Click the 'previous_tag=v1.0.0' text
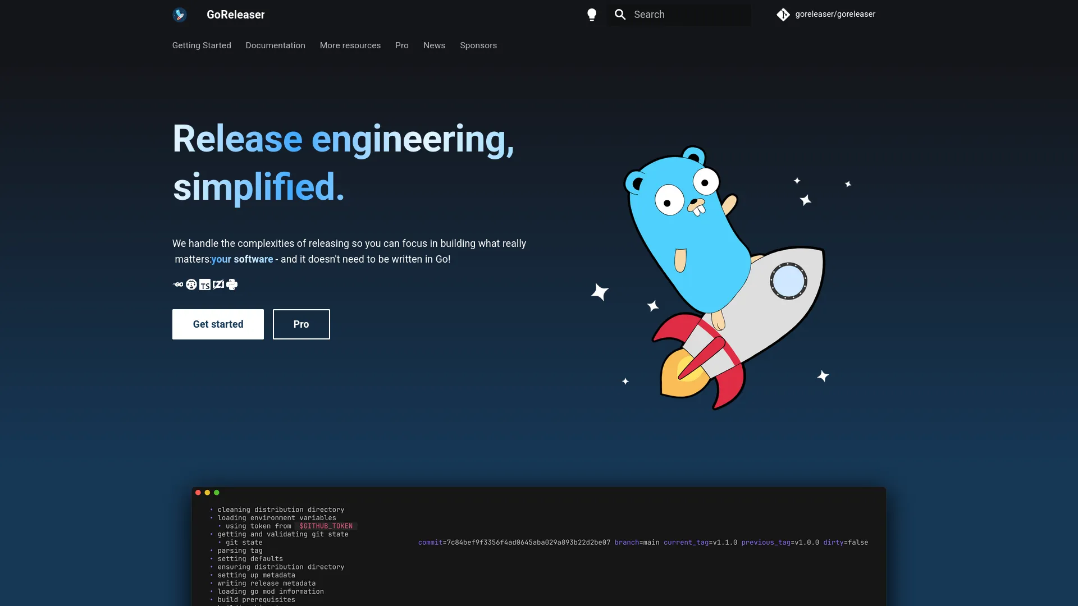Image resolution: width=1078 pixels, height=606 pixels. point(780,543)
